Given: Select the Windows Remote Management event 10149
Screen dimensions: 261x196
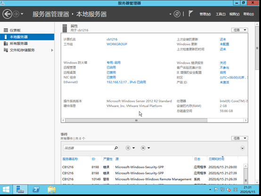Looking at the screenshot, I should 152,179.
